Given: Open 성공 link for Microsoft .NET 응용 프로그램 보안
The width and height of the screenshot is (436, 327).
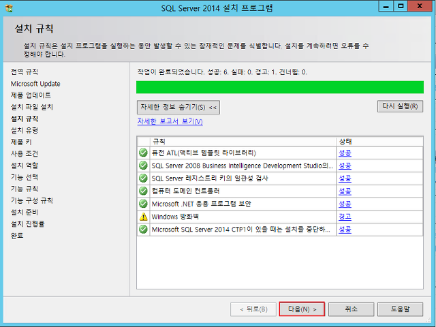Looking at the screenshot, I should coord(345,204).
